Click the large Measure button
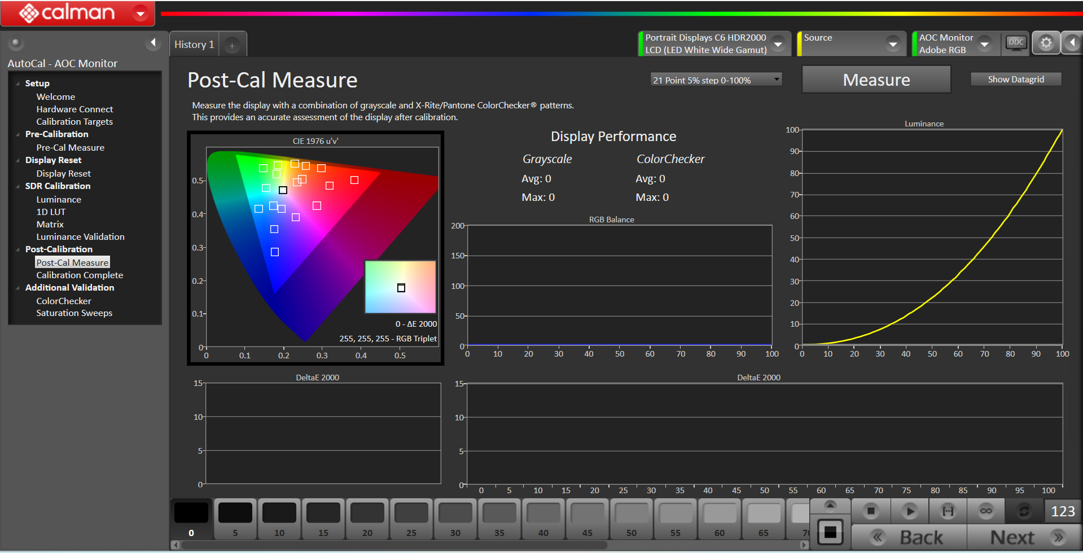The image size is (1083, 553). pos(876,80)
